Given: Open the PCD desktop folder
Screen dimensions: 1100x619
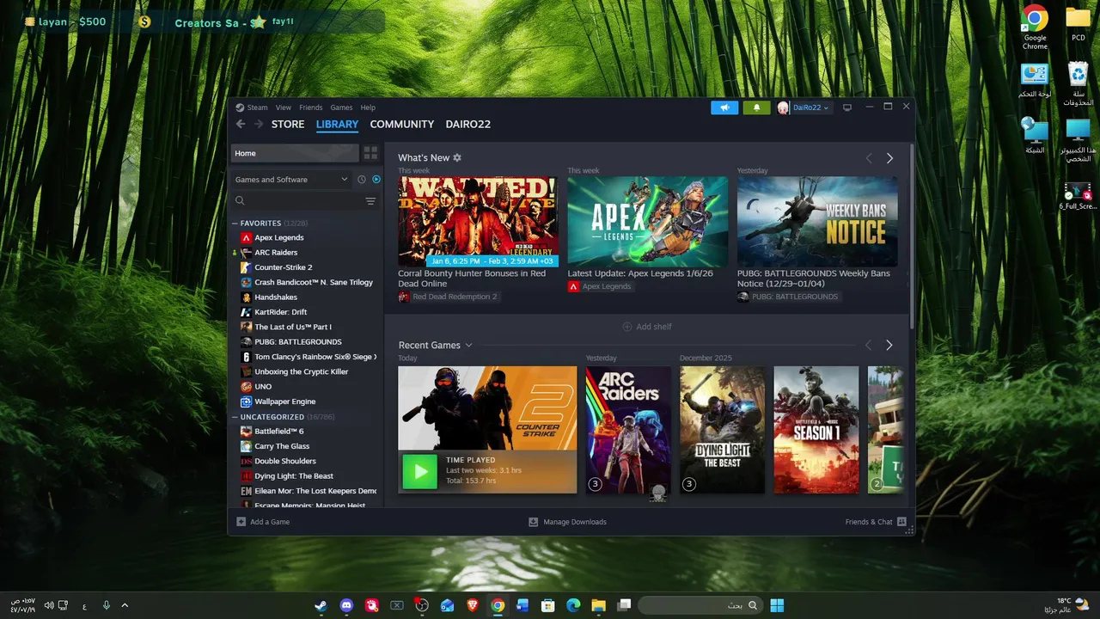Looking at the screenshot, I should (x=1078, y=24).
